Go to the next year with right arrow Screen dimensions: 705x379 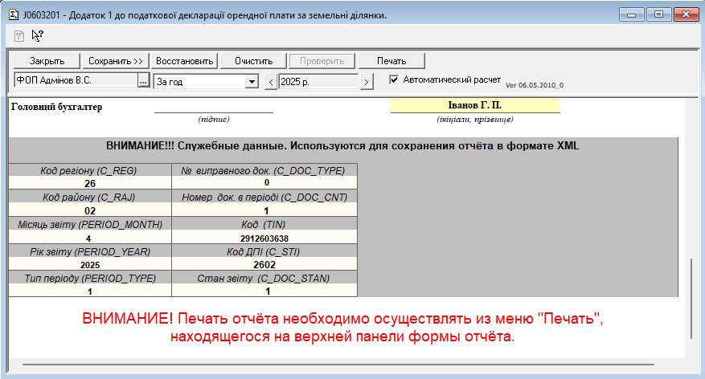[366, 81]
